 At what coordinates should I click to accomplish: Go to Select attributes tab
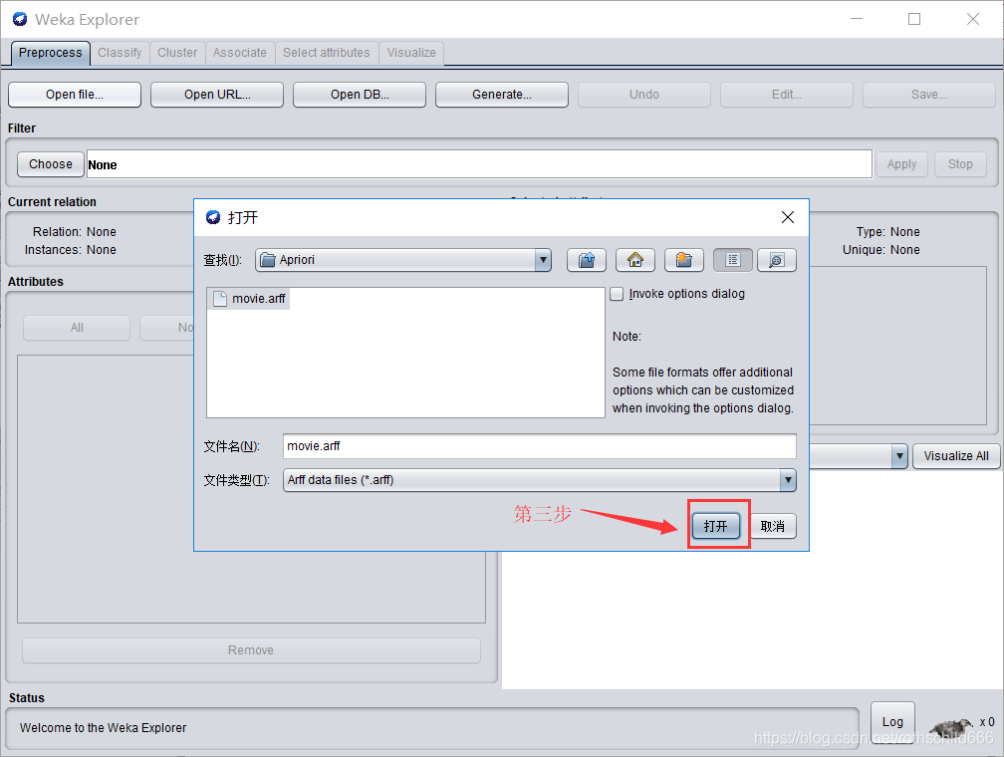327,53
